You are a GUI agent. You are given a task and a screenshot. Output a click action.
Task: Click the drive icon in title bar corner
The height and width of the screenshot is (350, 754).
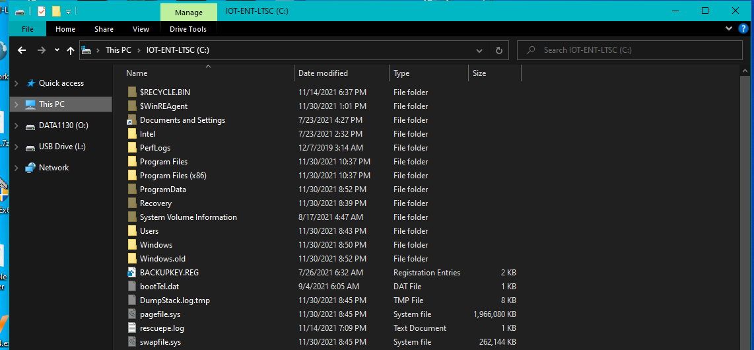click(19, 11)
